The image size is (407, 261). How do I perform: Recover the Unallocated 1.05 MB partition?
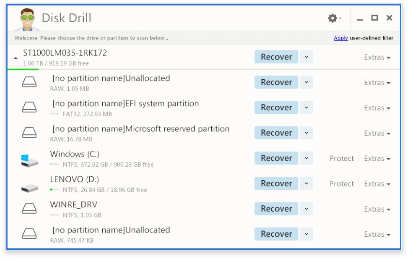click(276, 82)
